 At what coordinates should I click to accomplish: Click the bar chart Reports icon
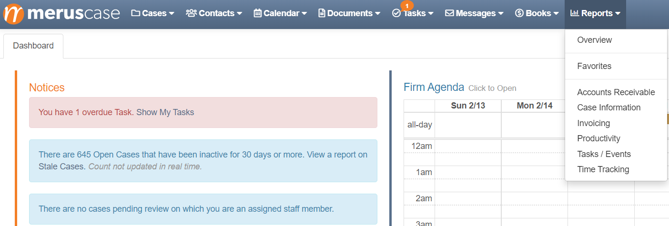(x=575, y=13)
